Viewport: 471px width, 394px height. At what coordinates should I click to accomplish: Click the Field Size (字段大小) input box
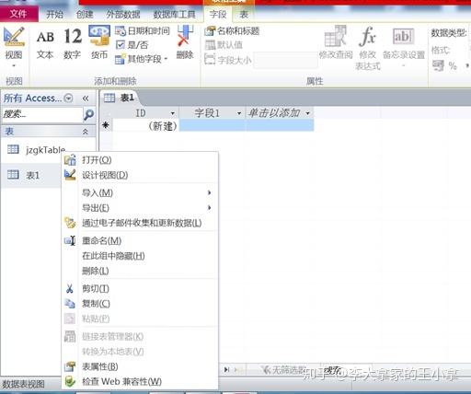pos(285,60)
